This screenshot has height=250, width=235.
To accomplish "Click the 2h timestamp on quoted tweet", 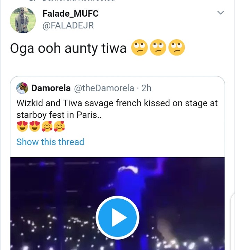I will [x=146, y=88].
